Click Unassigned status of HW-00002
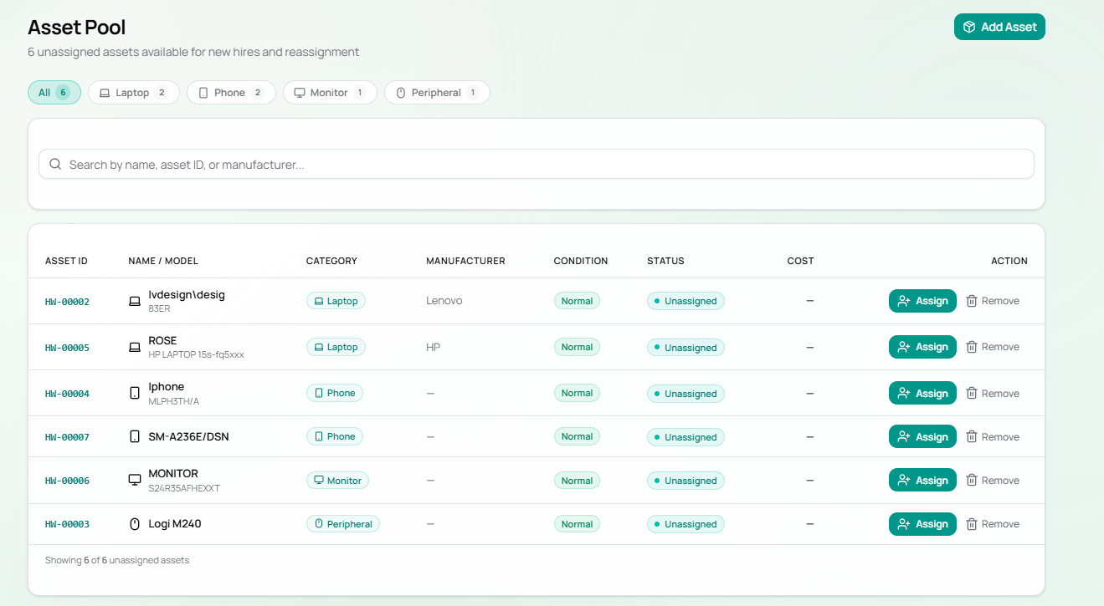This screenshot has width=1104, height=606. [686, 301]
